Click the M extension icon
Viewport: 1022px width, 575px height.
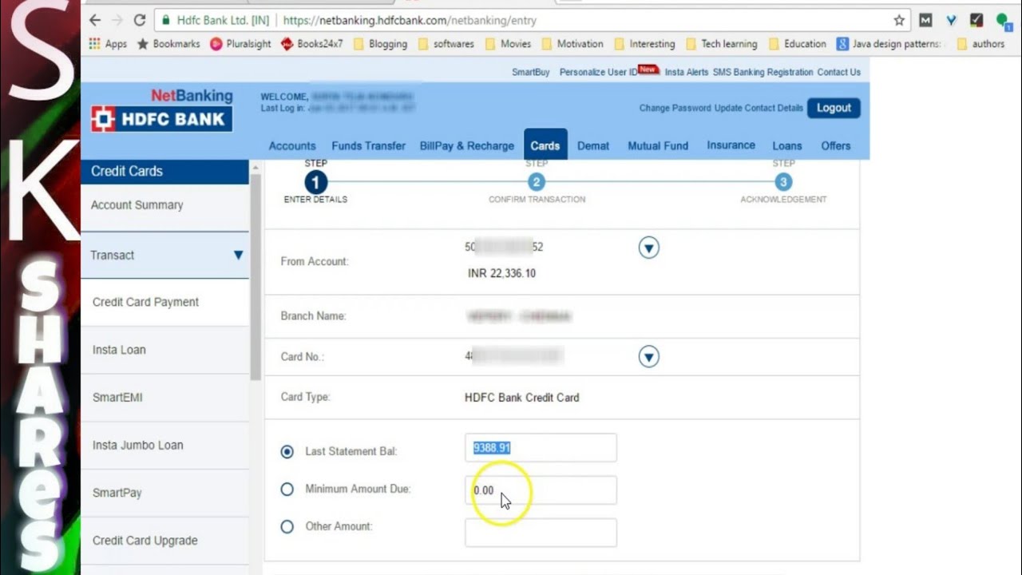pos(925,20)
